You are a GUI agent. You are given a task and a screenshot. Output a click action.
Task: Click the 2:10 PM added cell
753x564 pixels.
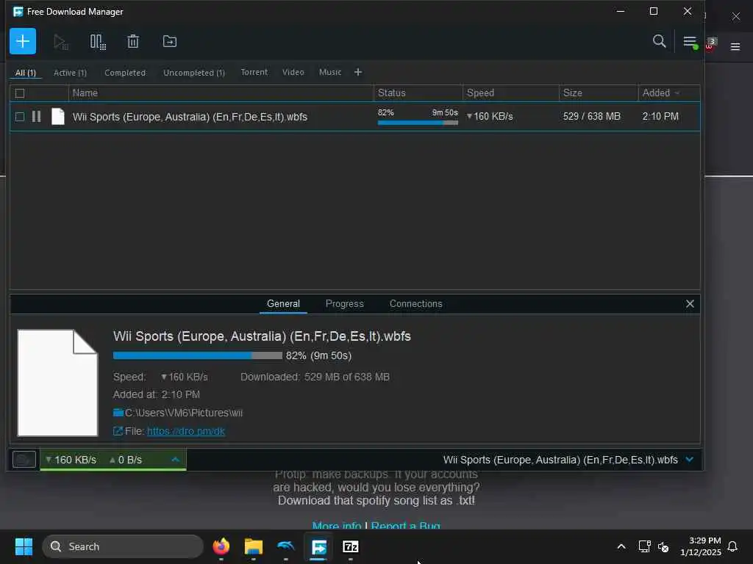tap(660, 117)
